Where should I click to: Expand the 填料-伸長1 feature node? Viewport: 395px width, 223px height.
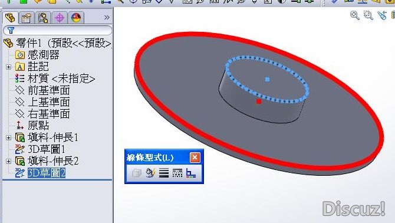point(9,137)
